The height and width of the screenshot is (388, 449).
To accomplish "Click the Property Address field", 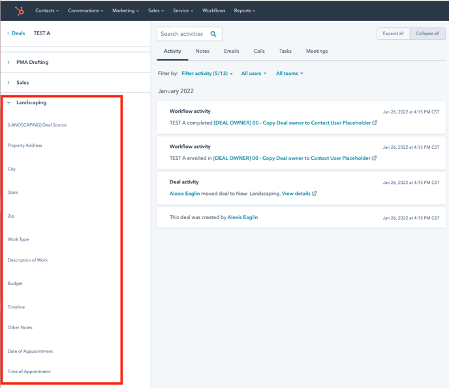I will [x=25, y=145].
